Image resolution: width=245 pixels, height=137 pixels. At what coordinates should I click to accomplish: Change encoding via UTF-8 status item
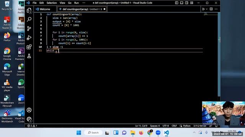click(x=166, y=126)
